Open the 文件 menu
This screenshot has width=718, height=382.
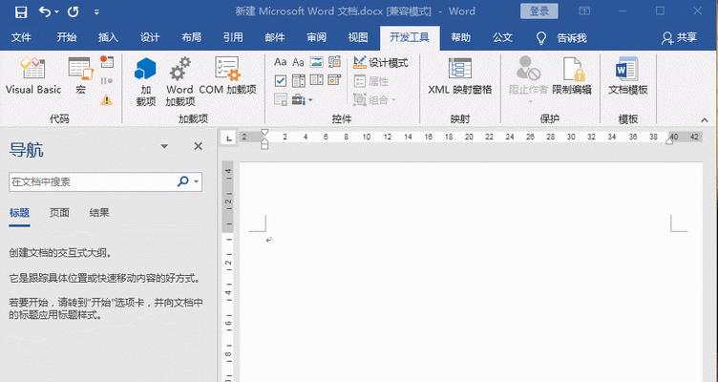pos(21,37)
